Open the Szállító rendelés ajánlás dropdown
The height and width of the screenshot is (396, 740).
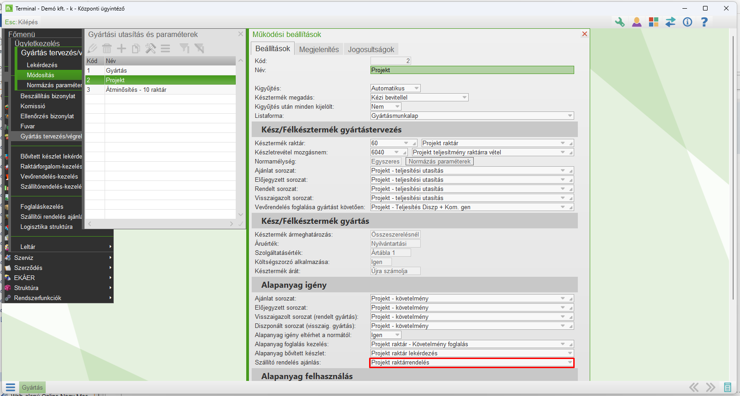(x=472, y=362)
